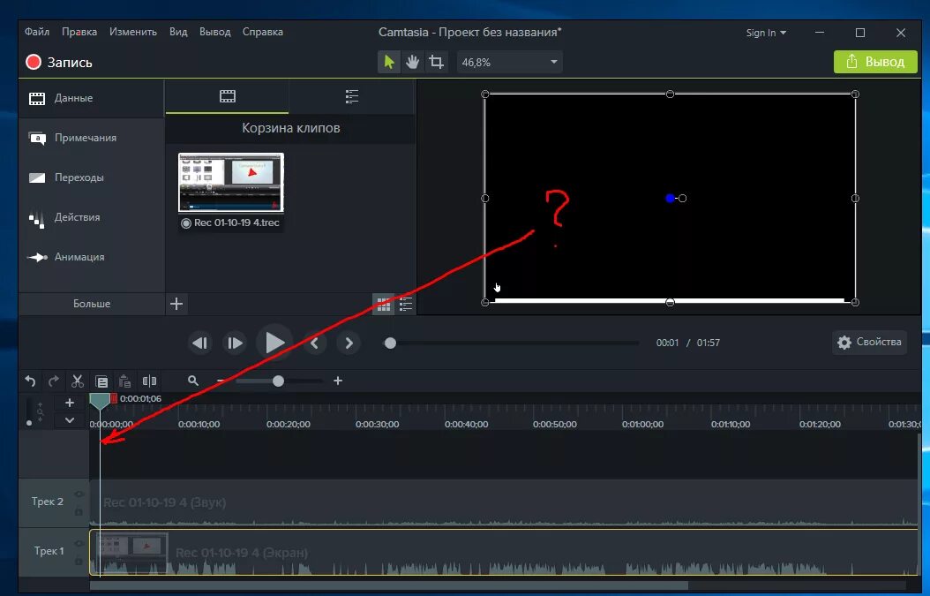Jump to previous clip with left chevron

314,343
